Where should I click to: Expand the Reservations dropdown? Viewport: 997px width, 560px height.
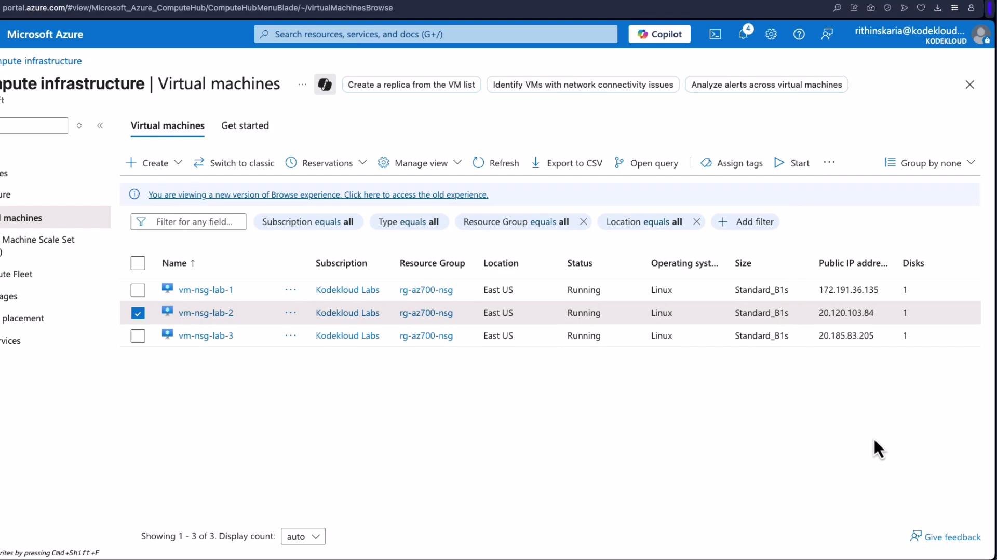point(327,163)
